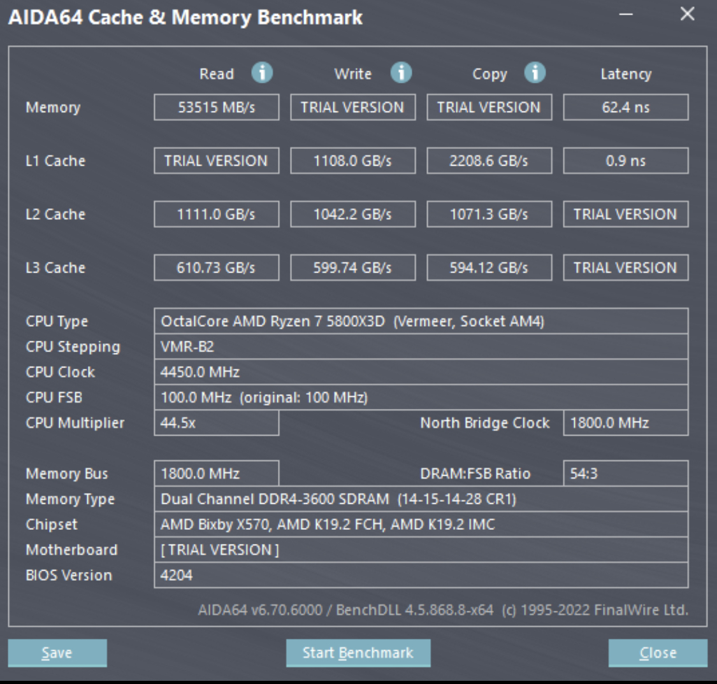Click the Latency column header

point(626,75)
